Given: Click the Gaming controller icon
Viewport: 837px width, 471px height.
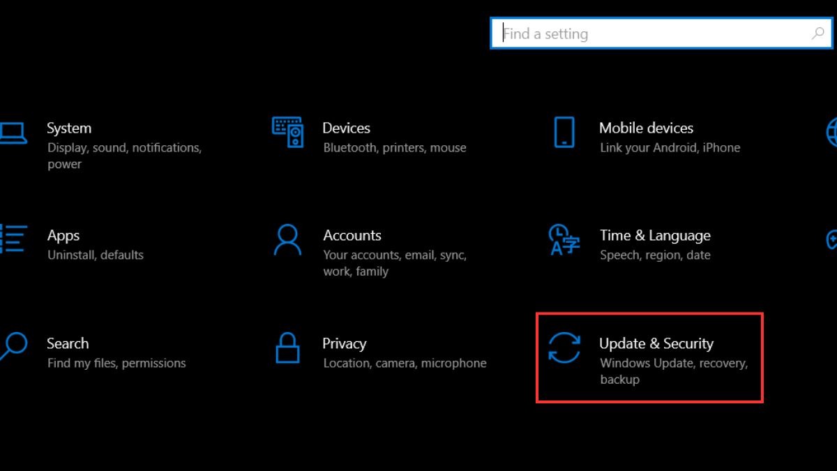Looking at the screenshot, I should coord(831,239).
